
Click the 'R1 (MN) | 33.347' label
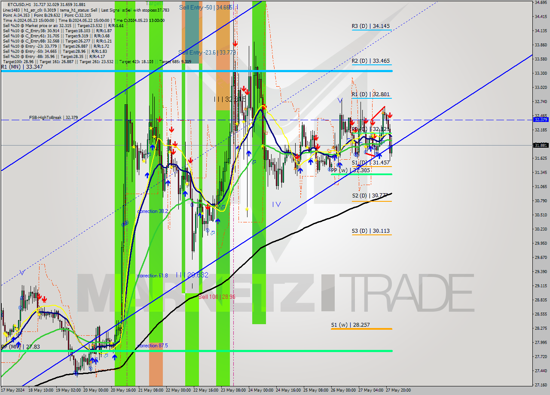pyautogui.click(x=22, y=67)
